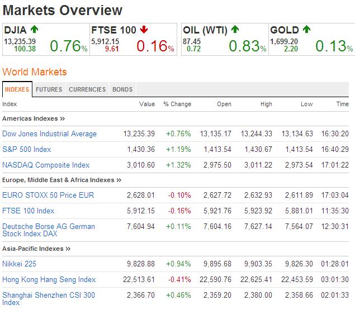Open Deutsche Borse AG German Stock Index DAX

coord(49,230)
